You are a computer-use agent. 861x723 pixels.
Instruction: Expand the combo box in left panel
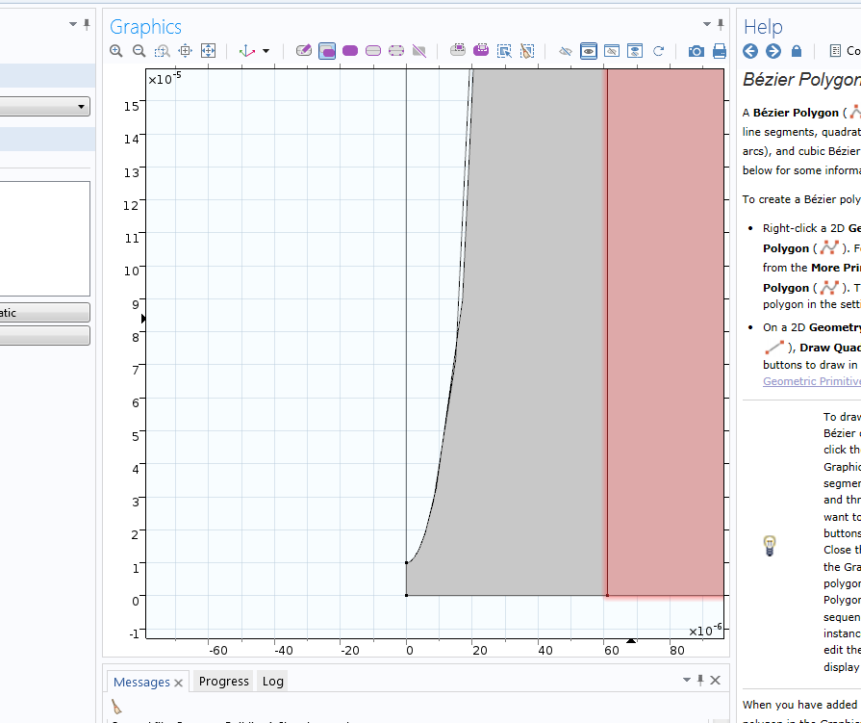[81, 107]
